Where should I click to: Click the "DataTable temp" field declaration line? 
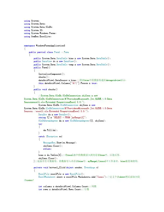(x=72, y=65)
